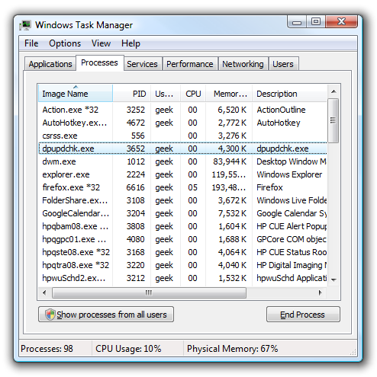
Task: Click the Task Manager title bar icon
Action: pyautogui.click(x=25, y=25)
